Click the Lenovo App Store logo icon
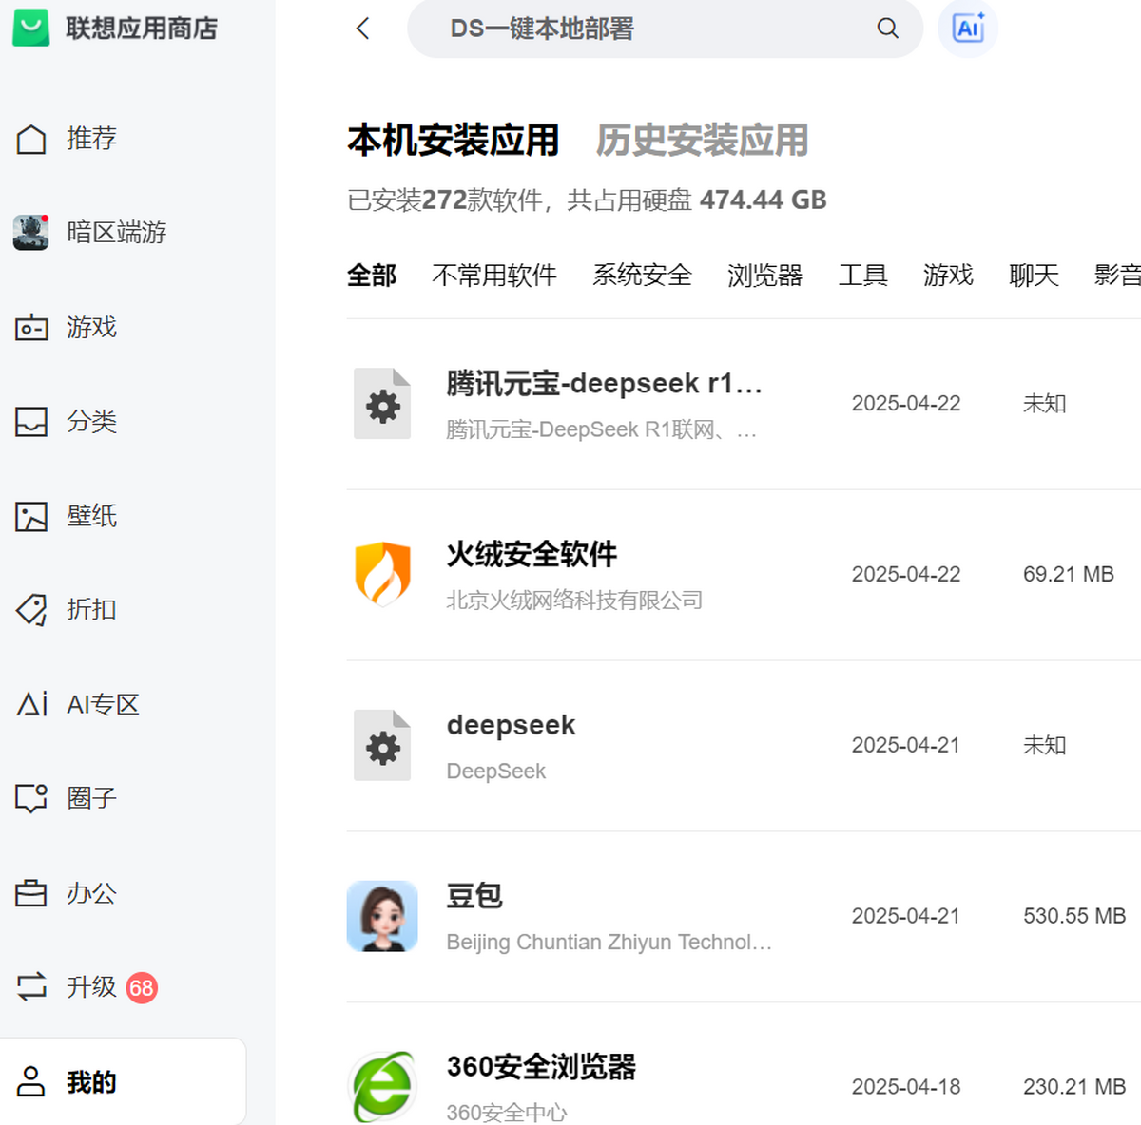This screenshot has height=1125, width=1141. click(x=30, y=28)
